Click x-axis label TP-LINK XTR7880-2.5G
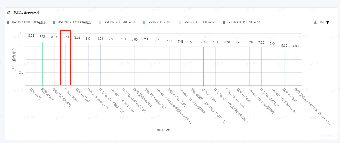 coord(123,101)
